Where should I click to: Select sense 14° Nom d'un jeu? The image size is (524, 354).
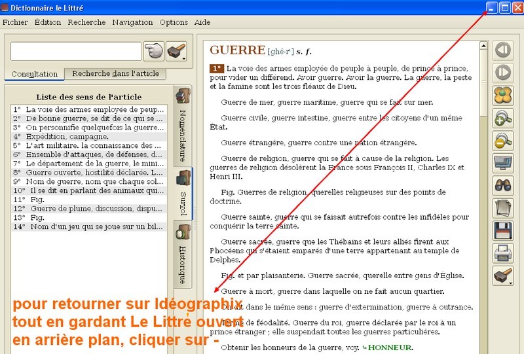tap(89, 227)
